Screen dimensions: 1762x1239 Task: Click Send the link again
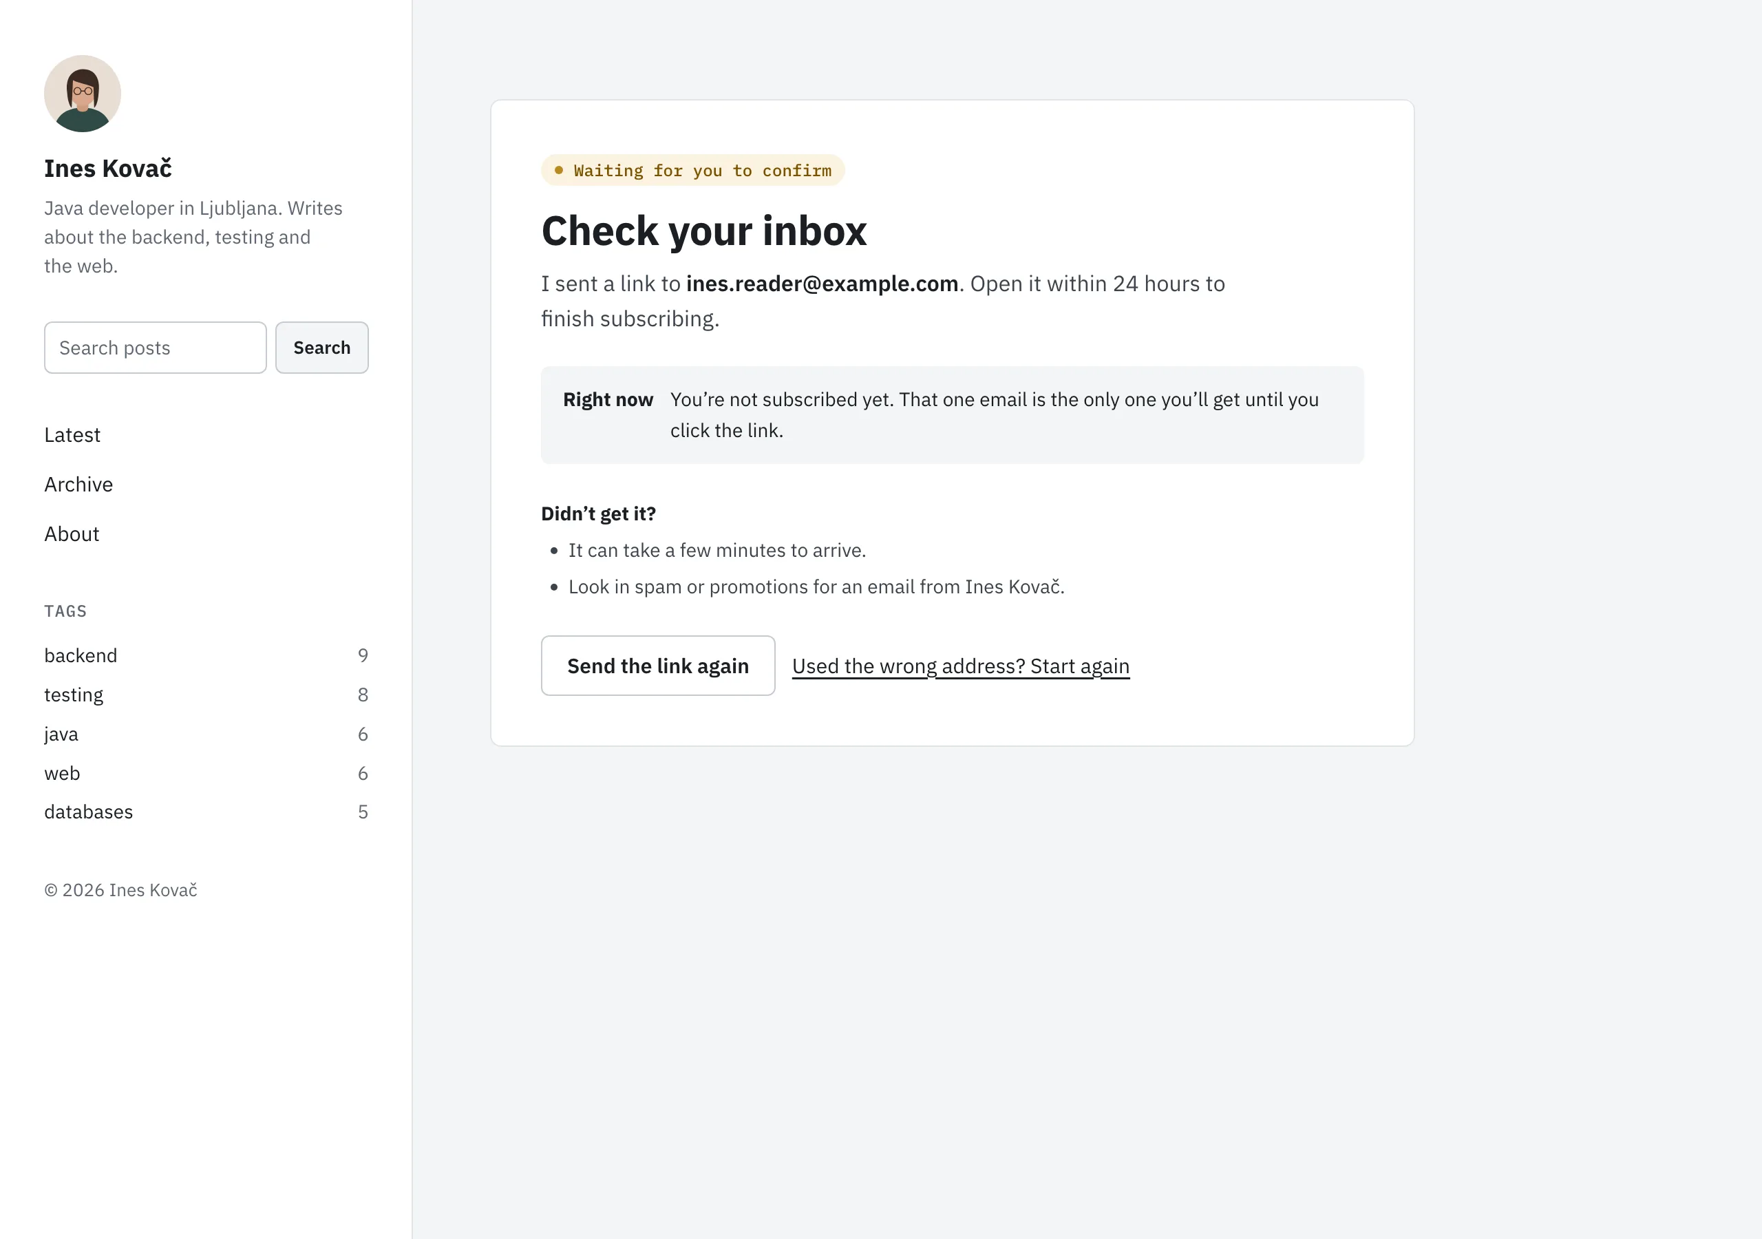click(x=658, y=666)
